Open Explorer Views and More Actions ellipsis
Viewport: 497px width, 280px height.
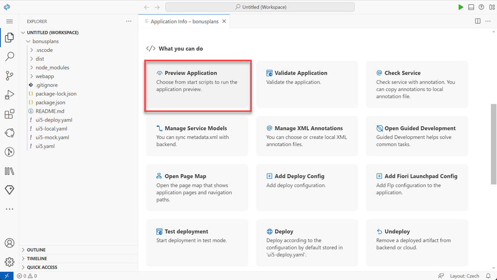pos(129,21)
